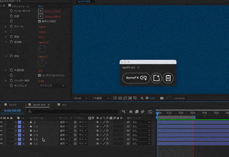Click the add new layer icon in SyncFX panel
The image size is (229, 157).
coord(156,78)
